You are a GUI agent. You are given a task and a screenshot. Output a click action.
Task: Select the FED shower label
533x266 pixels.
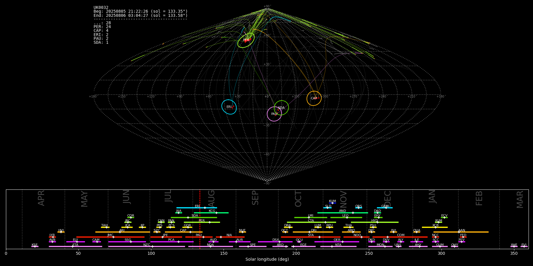463,235
